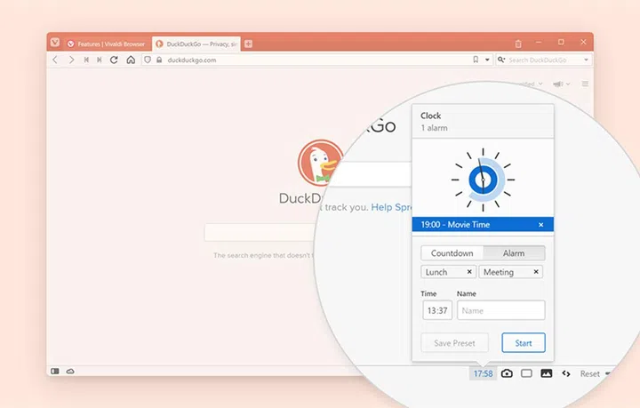
Task: Open closed tabs trash icon
Action: pyautogui.click(x=518, y=43)
